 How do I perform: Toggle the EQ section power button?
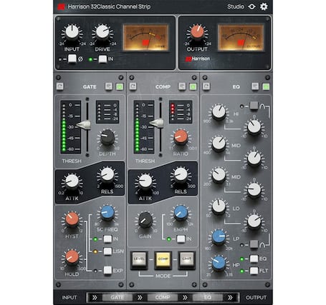pos(266,86)
